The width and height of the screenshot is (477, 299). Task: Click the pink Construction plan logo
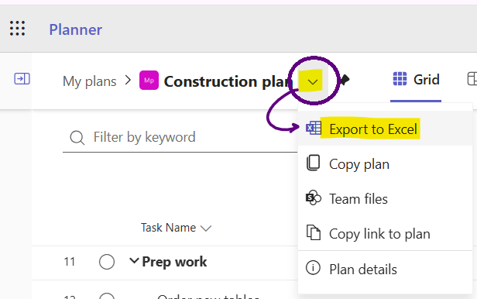pos(149,81)
